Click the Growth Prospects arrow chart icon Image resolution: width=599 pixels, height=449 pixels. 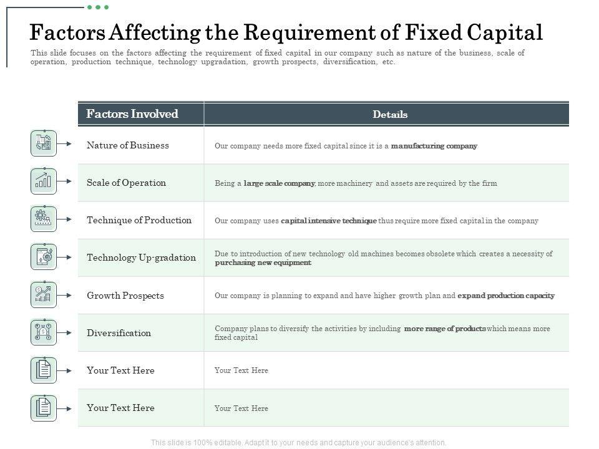coord(44,294)
